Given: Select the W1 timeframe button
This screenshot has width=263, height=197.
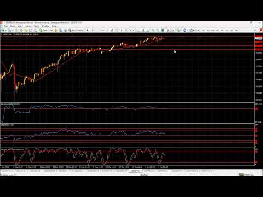Looking at the screenshot, I should pos(231,30).
